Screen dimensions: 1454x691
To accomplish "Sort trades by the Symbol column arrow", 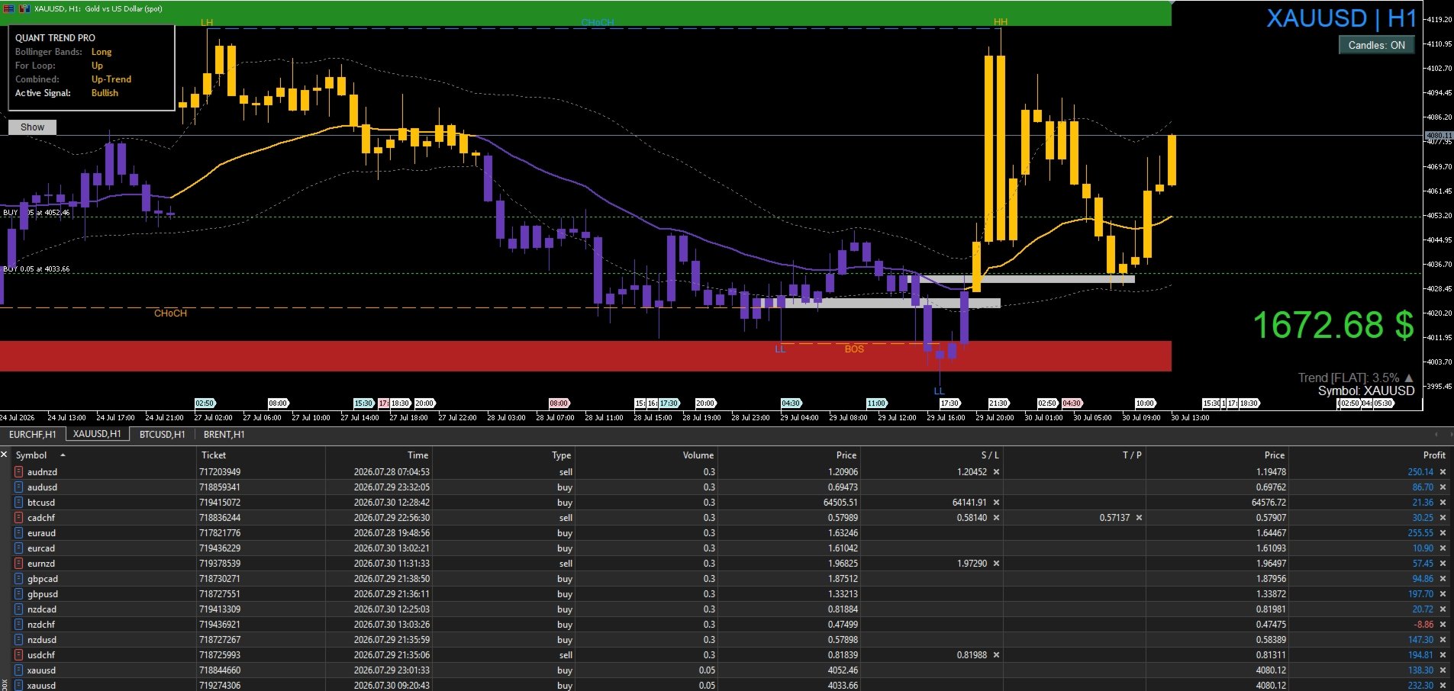I will pyautogui.click(x=63, y=455).
